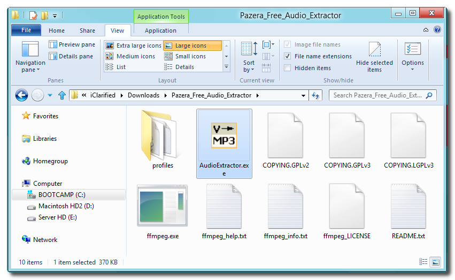Image resolution: width=455 pixels, height=280 pixels.
Task: Switch to List layout
Action: click(x=115, y=67)
